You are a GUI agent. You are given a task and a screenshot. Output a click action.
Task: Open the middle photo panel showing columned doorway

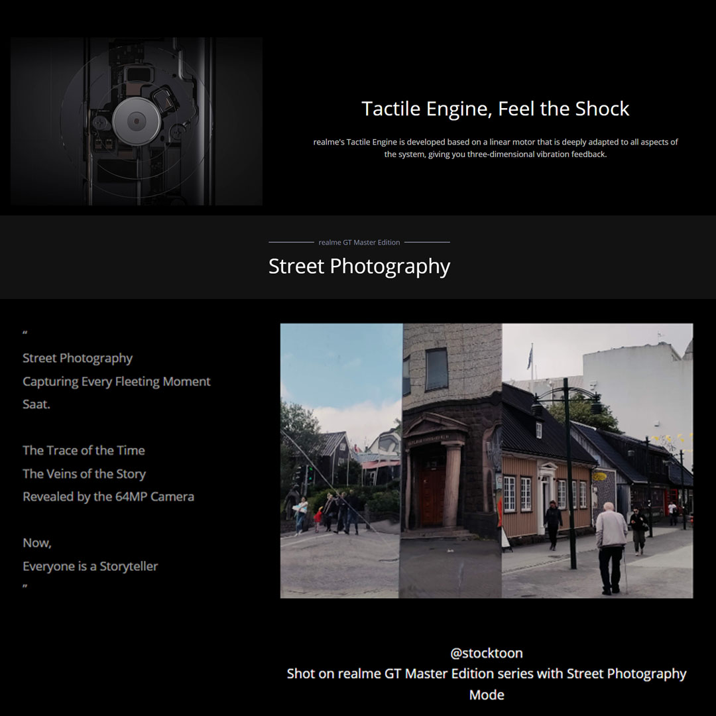[x=451, y=460]
